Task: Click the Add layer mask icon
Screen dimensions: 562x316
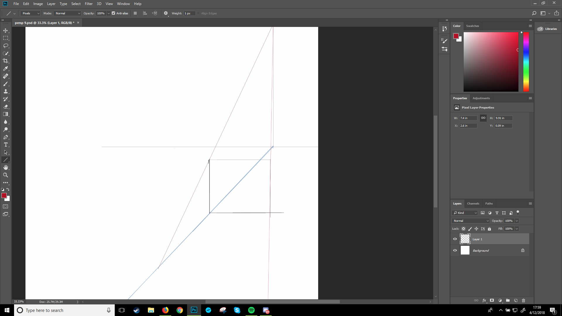Action: click(492, 300)
